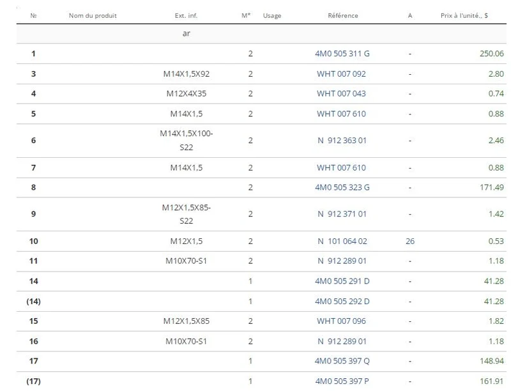Open part reference 4M0 505 397 P
Viewport: 511px width, 391px height.
[x=342, y=381]
